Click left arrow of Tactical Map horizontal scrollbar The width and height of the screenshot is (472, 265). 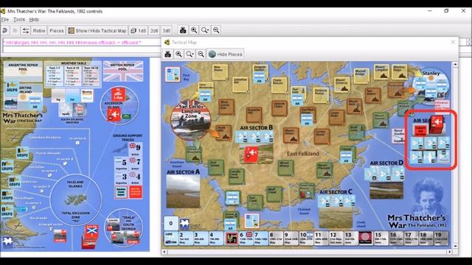[164, 252]
